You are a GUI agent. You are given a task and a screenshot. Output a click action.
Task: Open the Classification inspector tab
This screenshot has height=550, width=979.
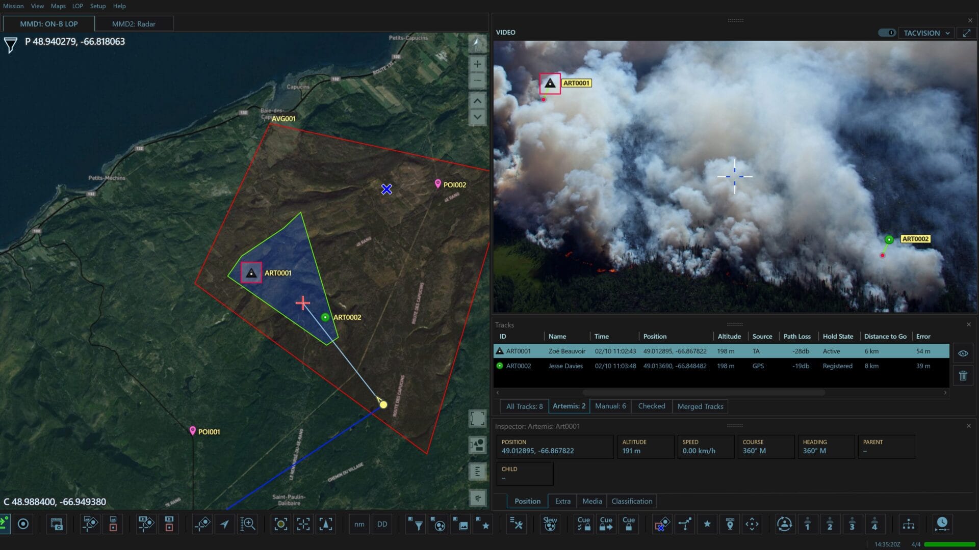[631, 501]
